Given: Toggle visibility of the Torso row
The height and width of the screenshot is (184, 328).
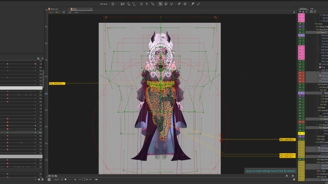Looking at the screenshot, I should pos(300,24).
